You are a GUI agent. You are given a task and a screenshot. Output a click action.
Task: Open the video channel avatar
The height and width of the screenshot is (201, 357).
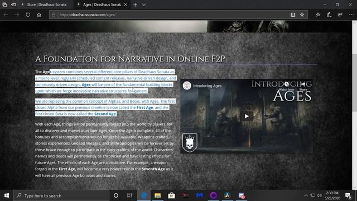tap(187, 85)
